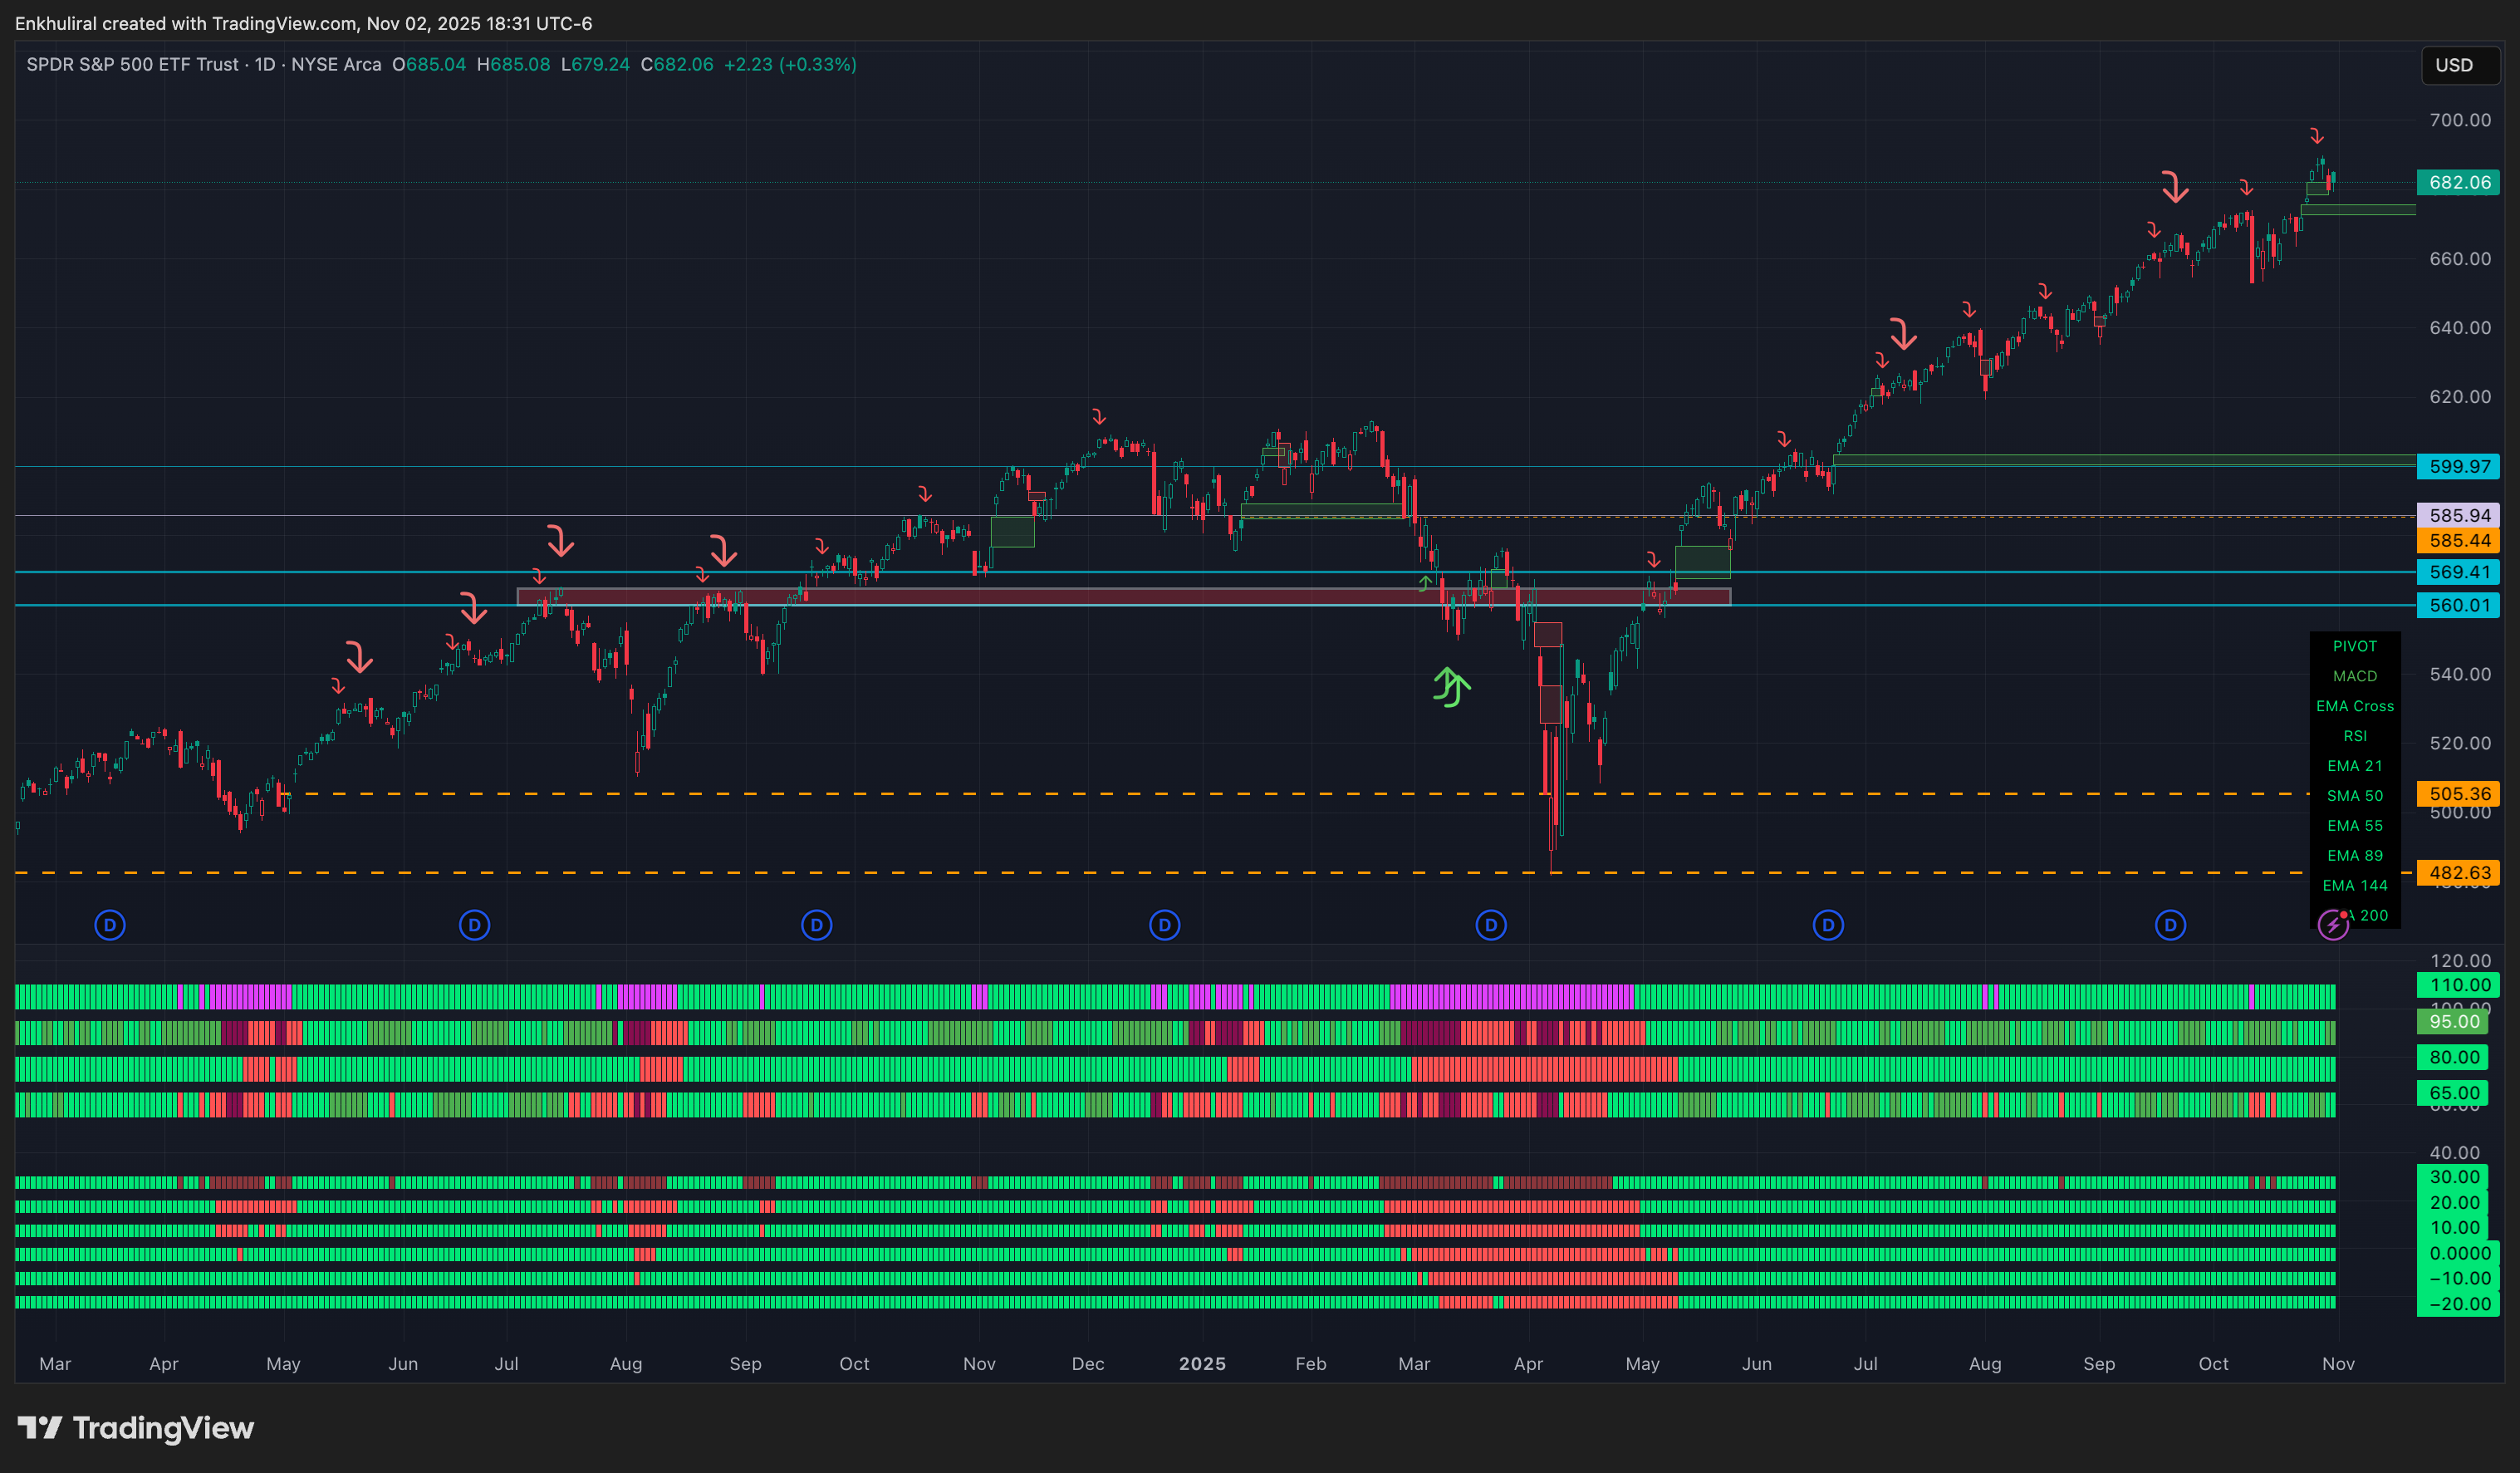
Task: Click the 2025 year label on time axis
Action: point(1201,1363)
